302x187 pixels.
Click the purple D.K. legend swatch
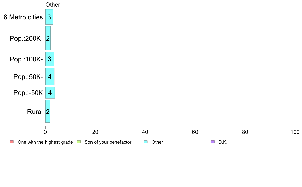(x=213, y=142)
